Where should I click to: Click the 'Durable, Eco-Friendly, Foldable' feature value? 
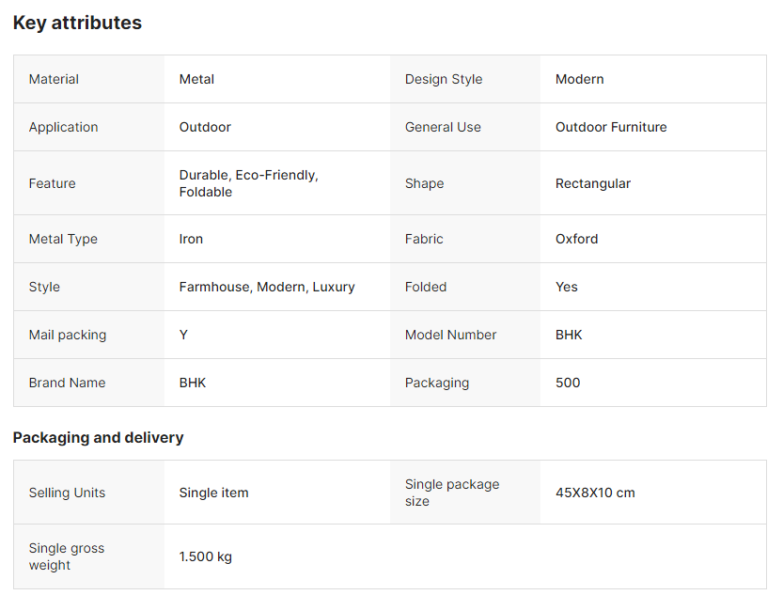coord(248,184)
